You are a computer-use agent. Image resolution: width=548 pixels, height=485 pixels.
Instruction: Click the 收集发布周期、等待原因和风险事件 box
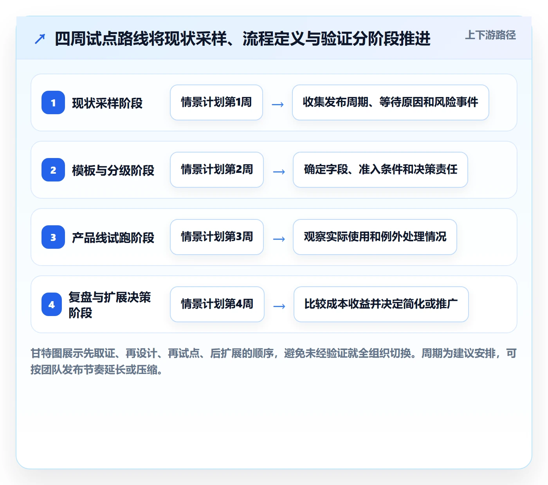coord(391,102)
